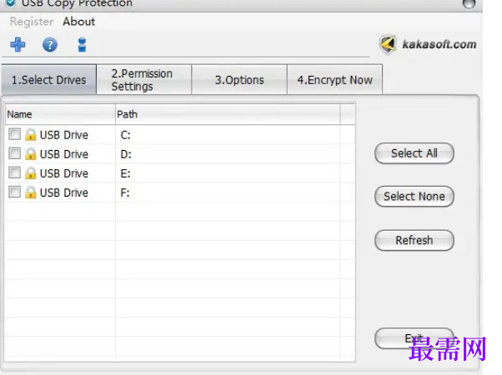Image resolution: width=502 pixels, height=375 pixels.
Task: Check the checkbox for drive D:
Action: point(14,153)
